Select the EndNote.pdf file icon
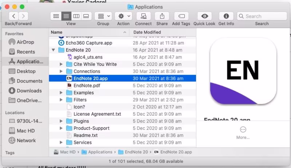Image resolution: width=291 pixels, height=168 pixels. tap(69, 85)
